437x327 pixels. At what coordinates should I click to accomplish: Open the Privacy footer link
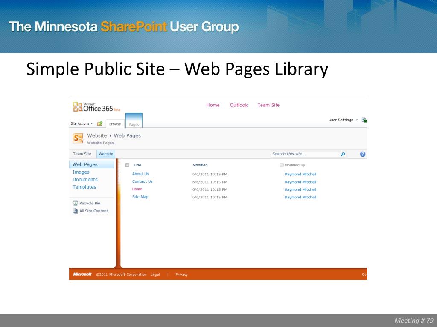click(181, 275)
